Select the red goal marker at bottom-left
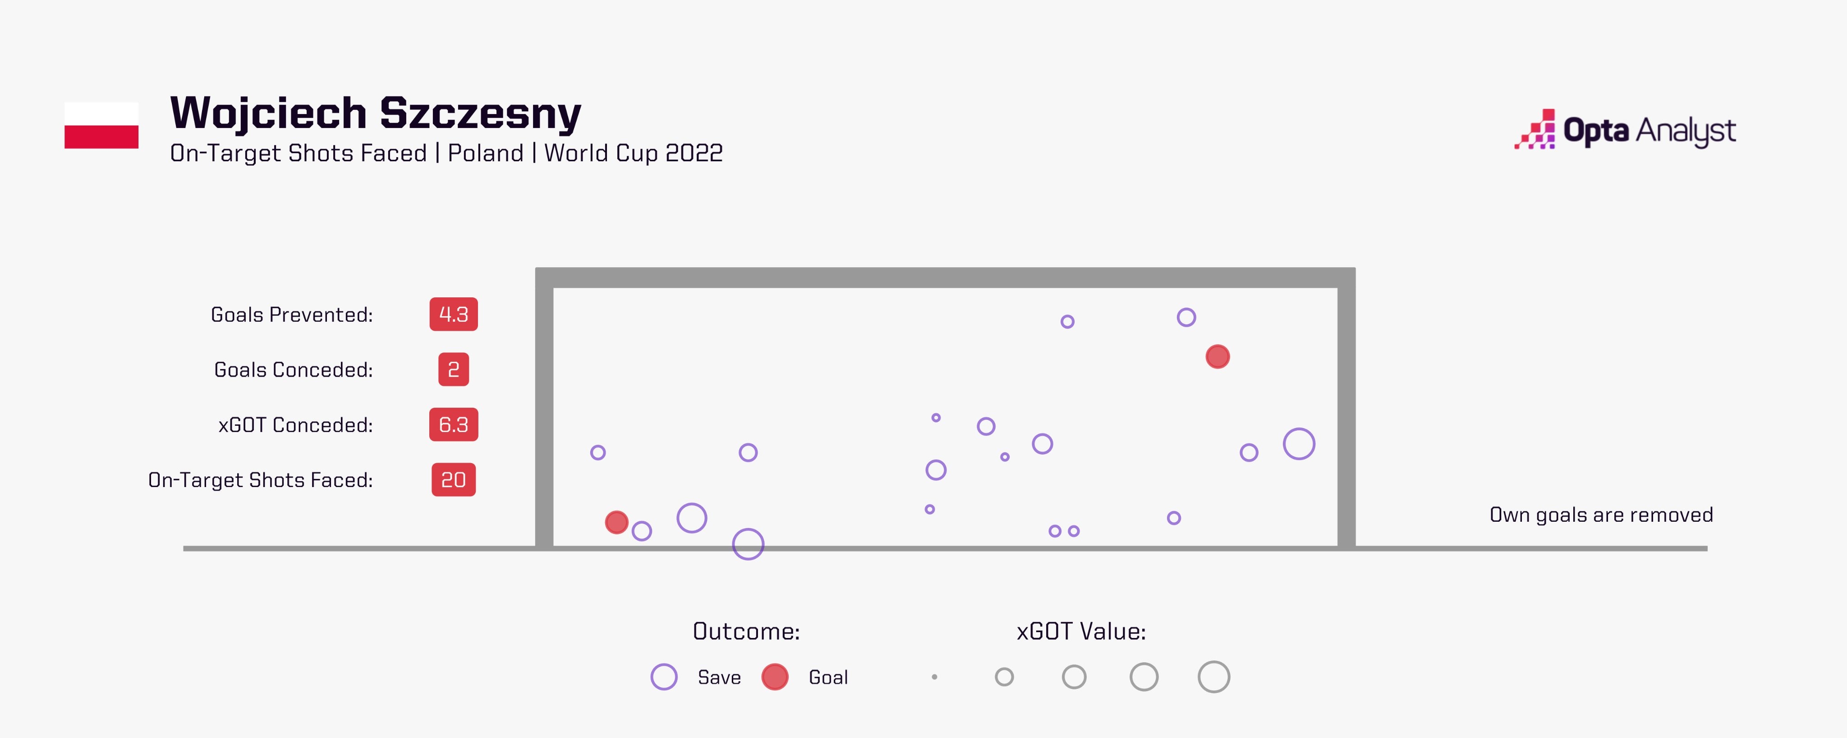Screen dimensions: 1847x738 [x=616, y=522]
